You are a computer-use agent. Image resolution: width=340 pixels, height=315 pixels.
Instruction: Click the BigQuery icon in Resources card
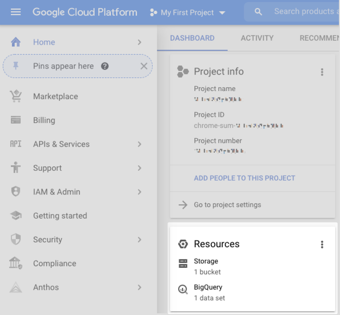coord(183,289)
